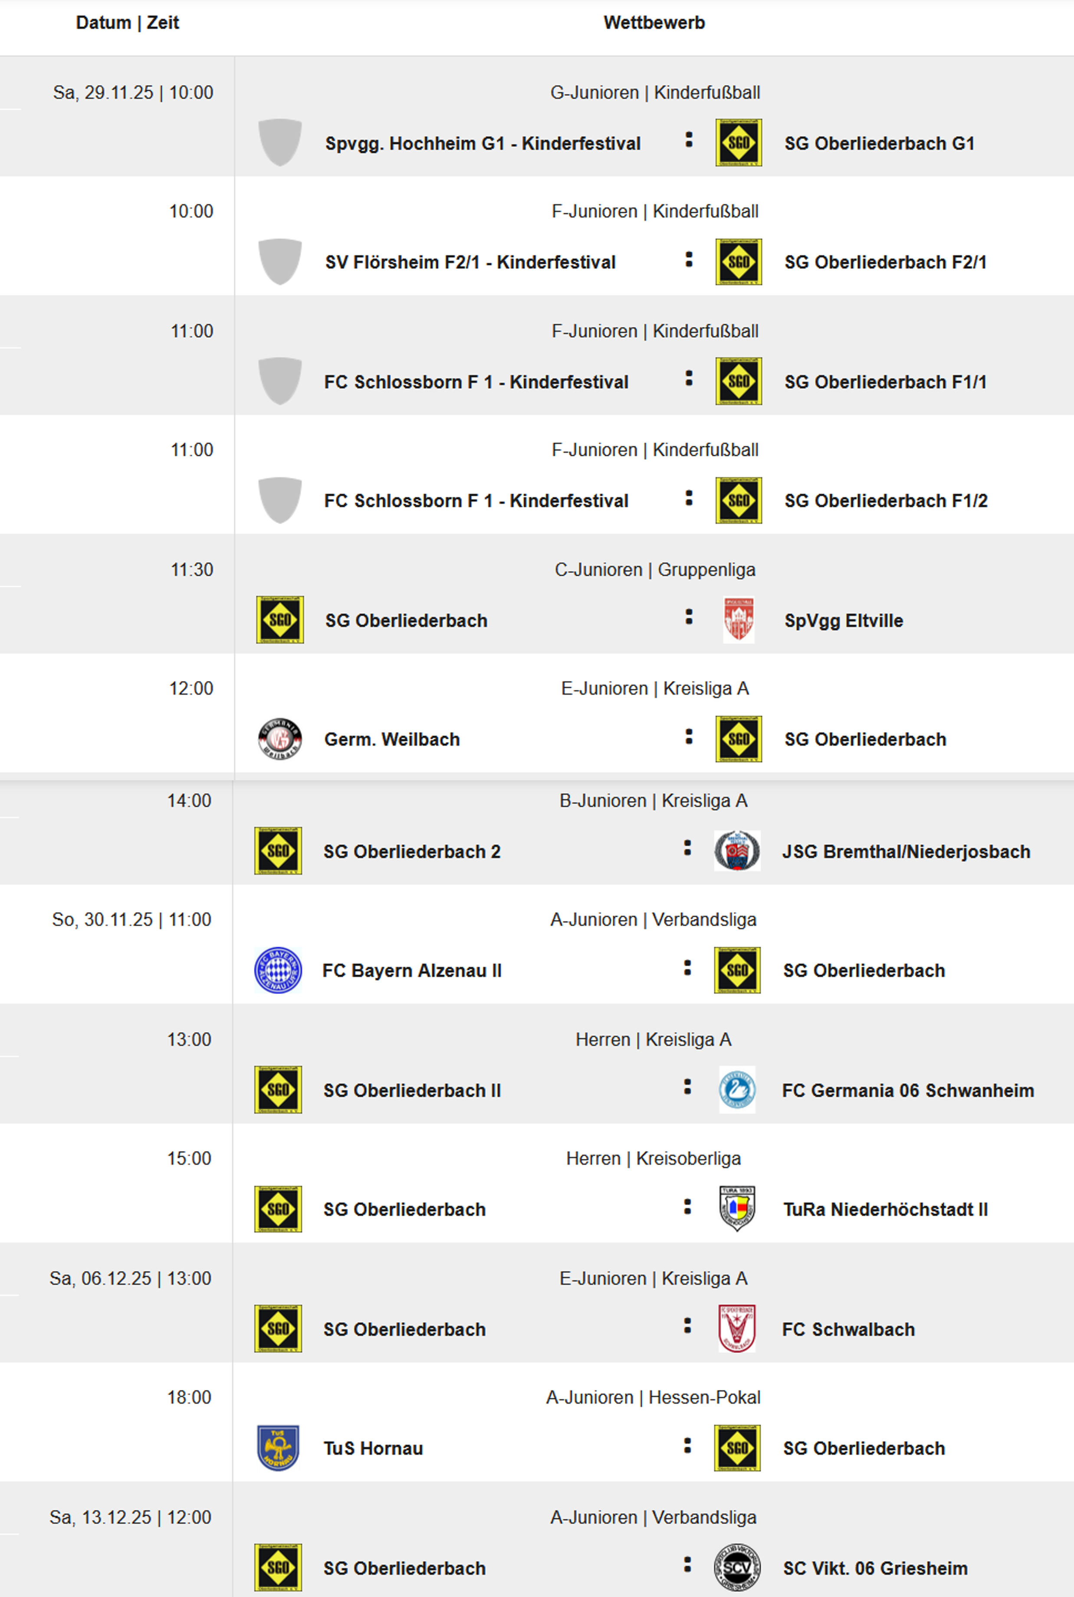Viewport: 1074px width, 1597px height.
Task: Open the JSG Bremthal/Niederjosbach team logo
Action: coord(737,851)
